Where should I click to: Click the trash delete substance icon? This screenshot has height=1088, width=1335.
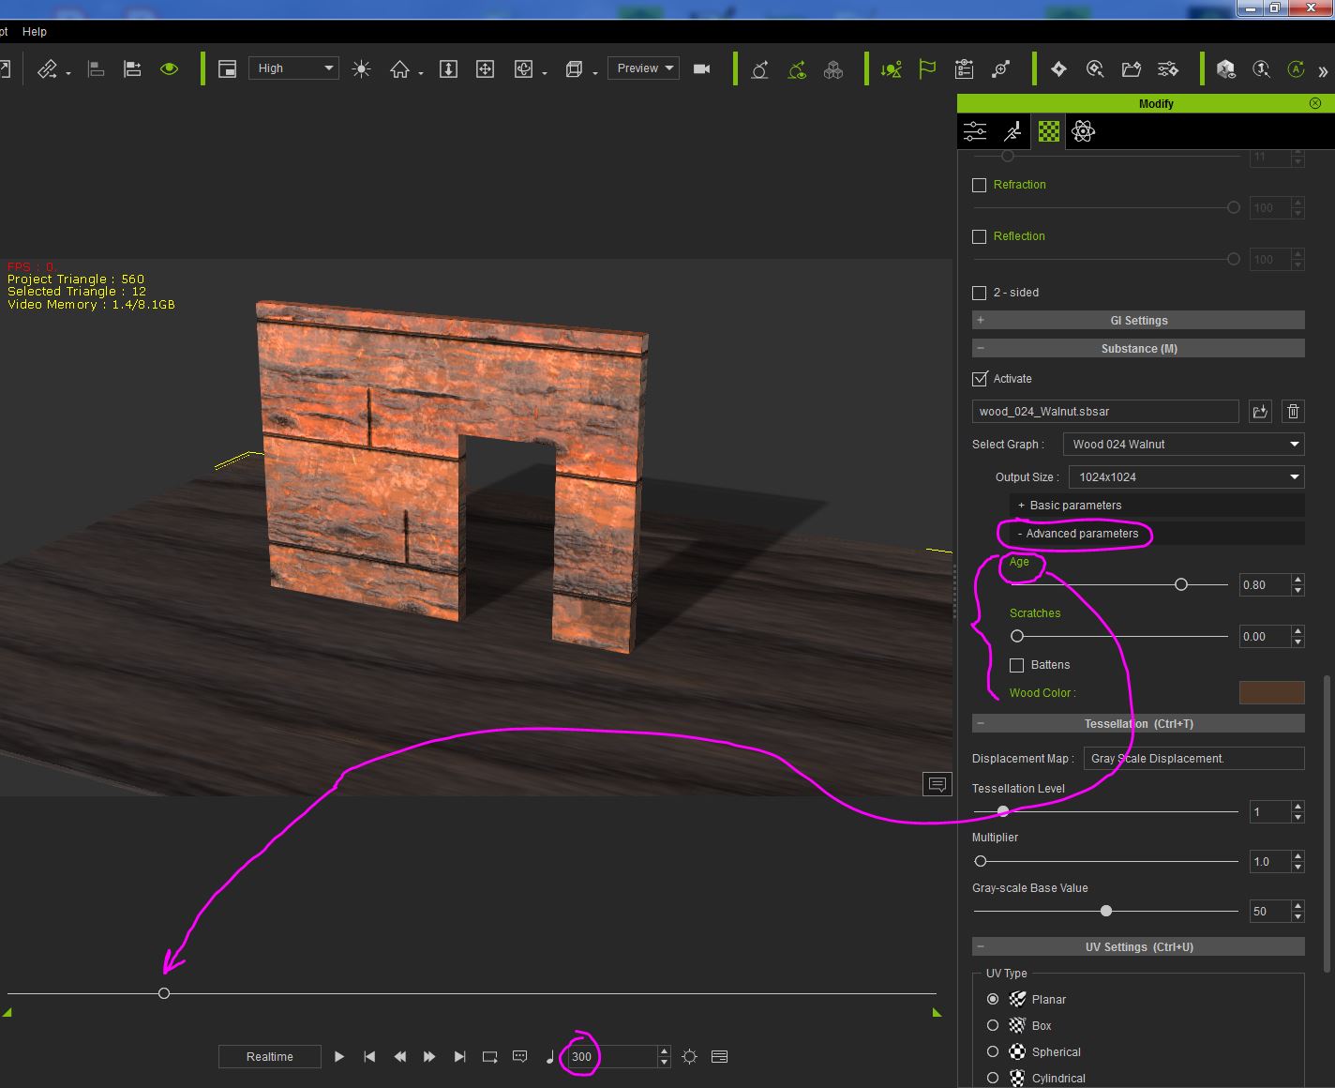click(1293, 411)
